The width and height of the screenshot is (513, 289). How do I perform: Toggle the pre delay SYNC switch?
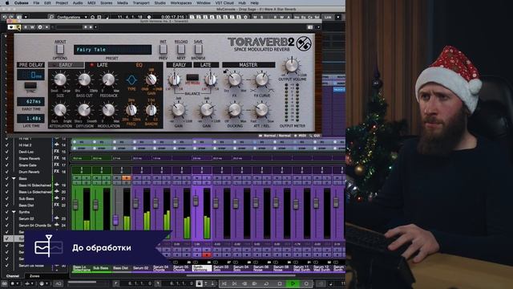coord(30,86)
